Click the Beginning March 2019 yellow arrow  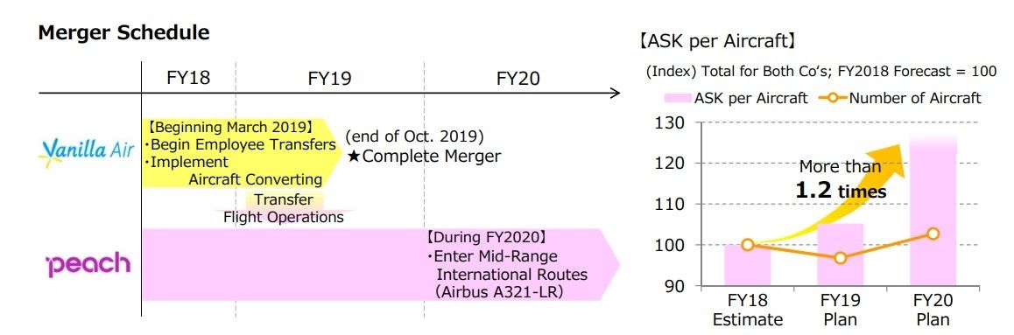[x=242, y=152]
